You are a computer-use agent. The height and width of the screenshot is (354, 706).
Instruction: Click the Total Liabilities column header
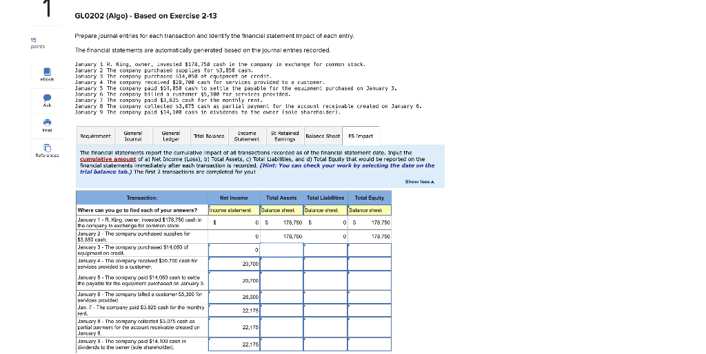pos(325,198)
